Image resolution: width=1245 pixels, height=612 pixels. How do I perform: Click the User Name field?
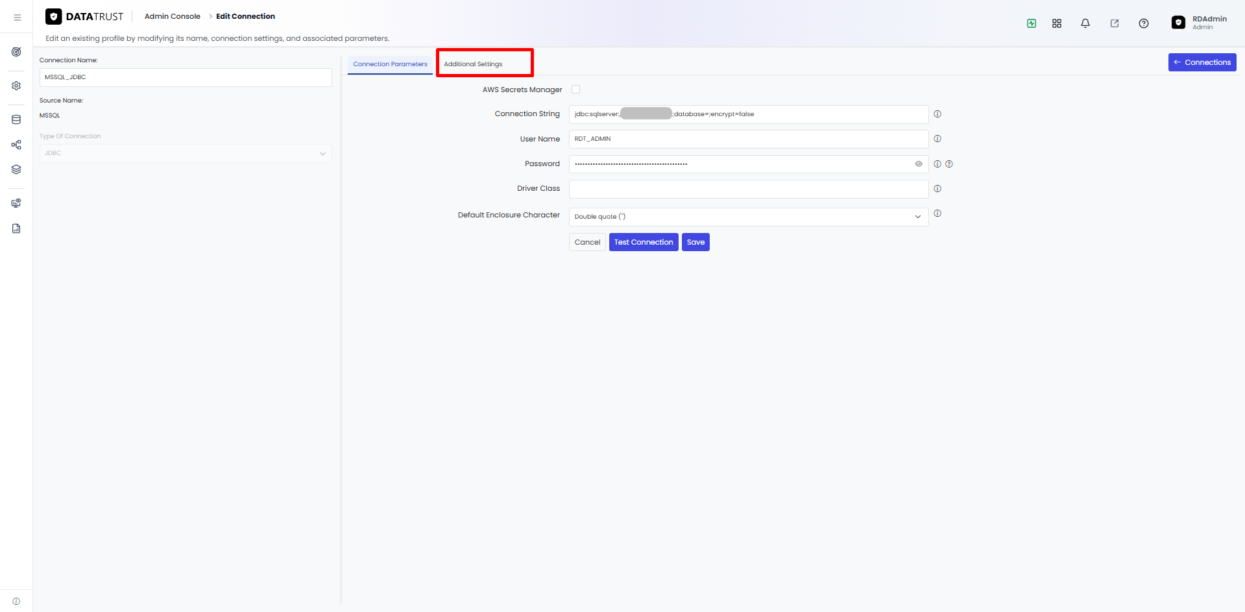tap(749, 139)
